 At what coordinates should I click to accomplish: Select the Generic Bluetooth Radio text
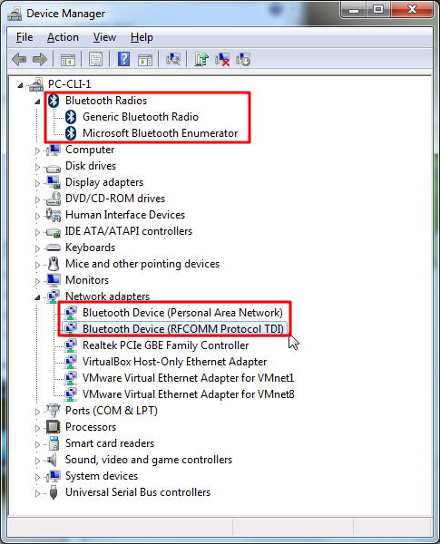[x=141, y=117]
